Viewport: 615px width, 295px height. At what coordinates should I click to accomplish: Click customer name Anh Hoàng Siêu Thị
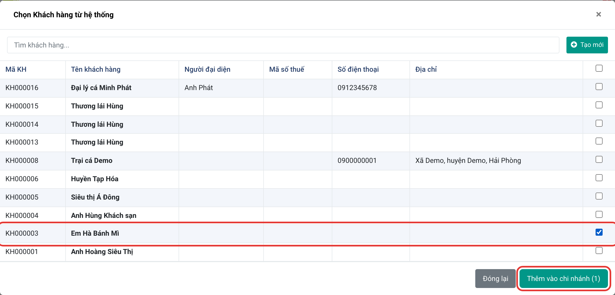(102, 252)
